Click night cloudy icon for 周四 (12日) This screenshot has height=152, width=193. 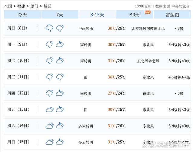[x=60, y=93]
